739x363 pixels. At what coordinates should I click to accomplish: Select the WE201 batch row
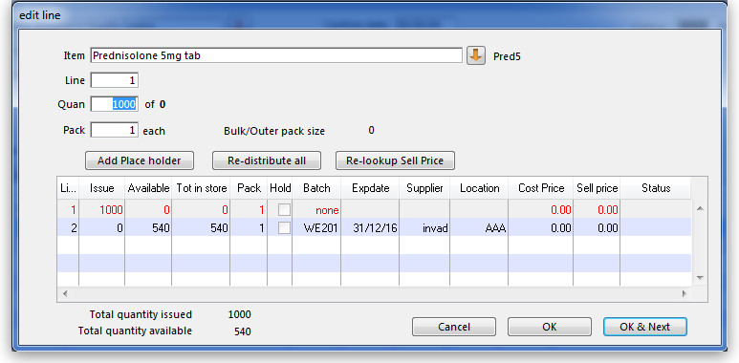(374, 228)
